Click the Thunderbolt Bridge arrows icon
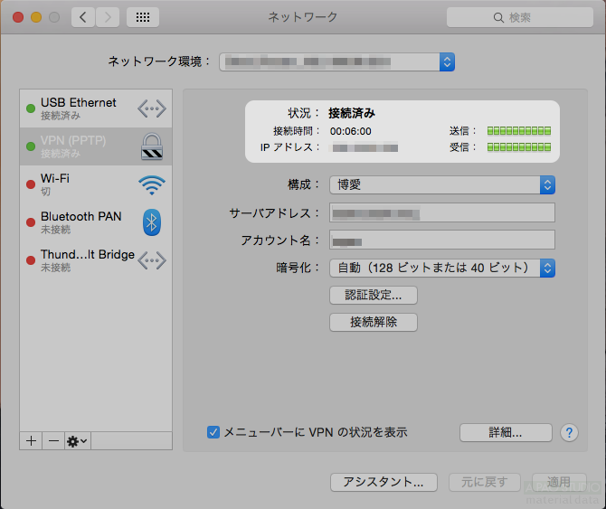Viewport: 606px width, 509px height. (152, 260)
